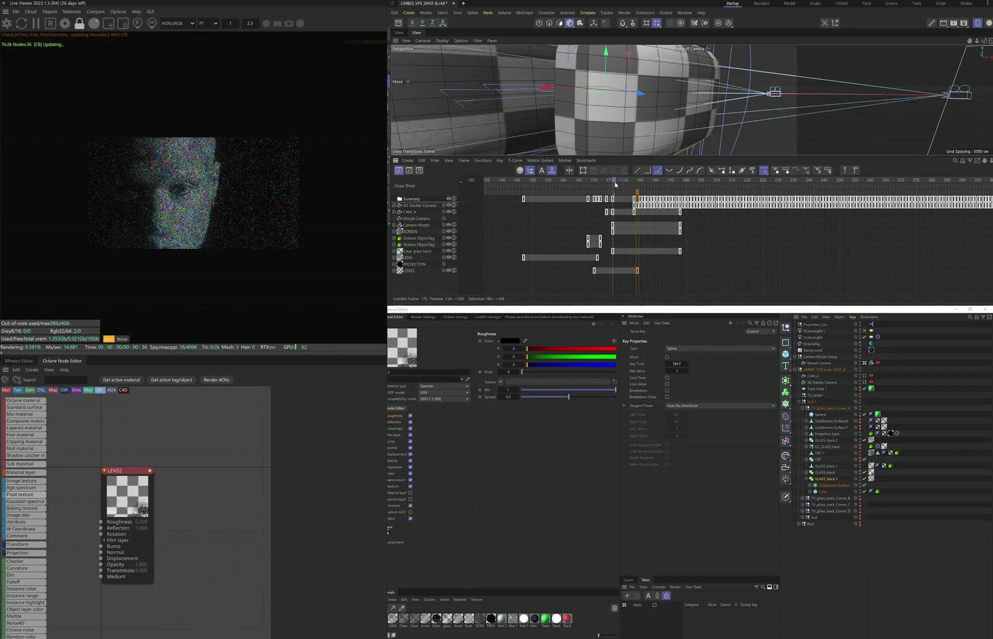Click the Render AOVs button
Screen dimensions: 993x639
pos(216,380)
